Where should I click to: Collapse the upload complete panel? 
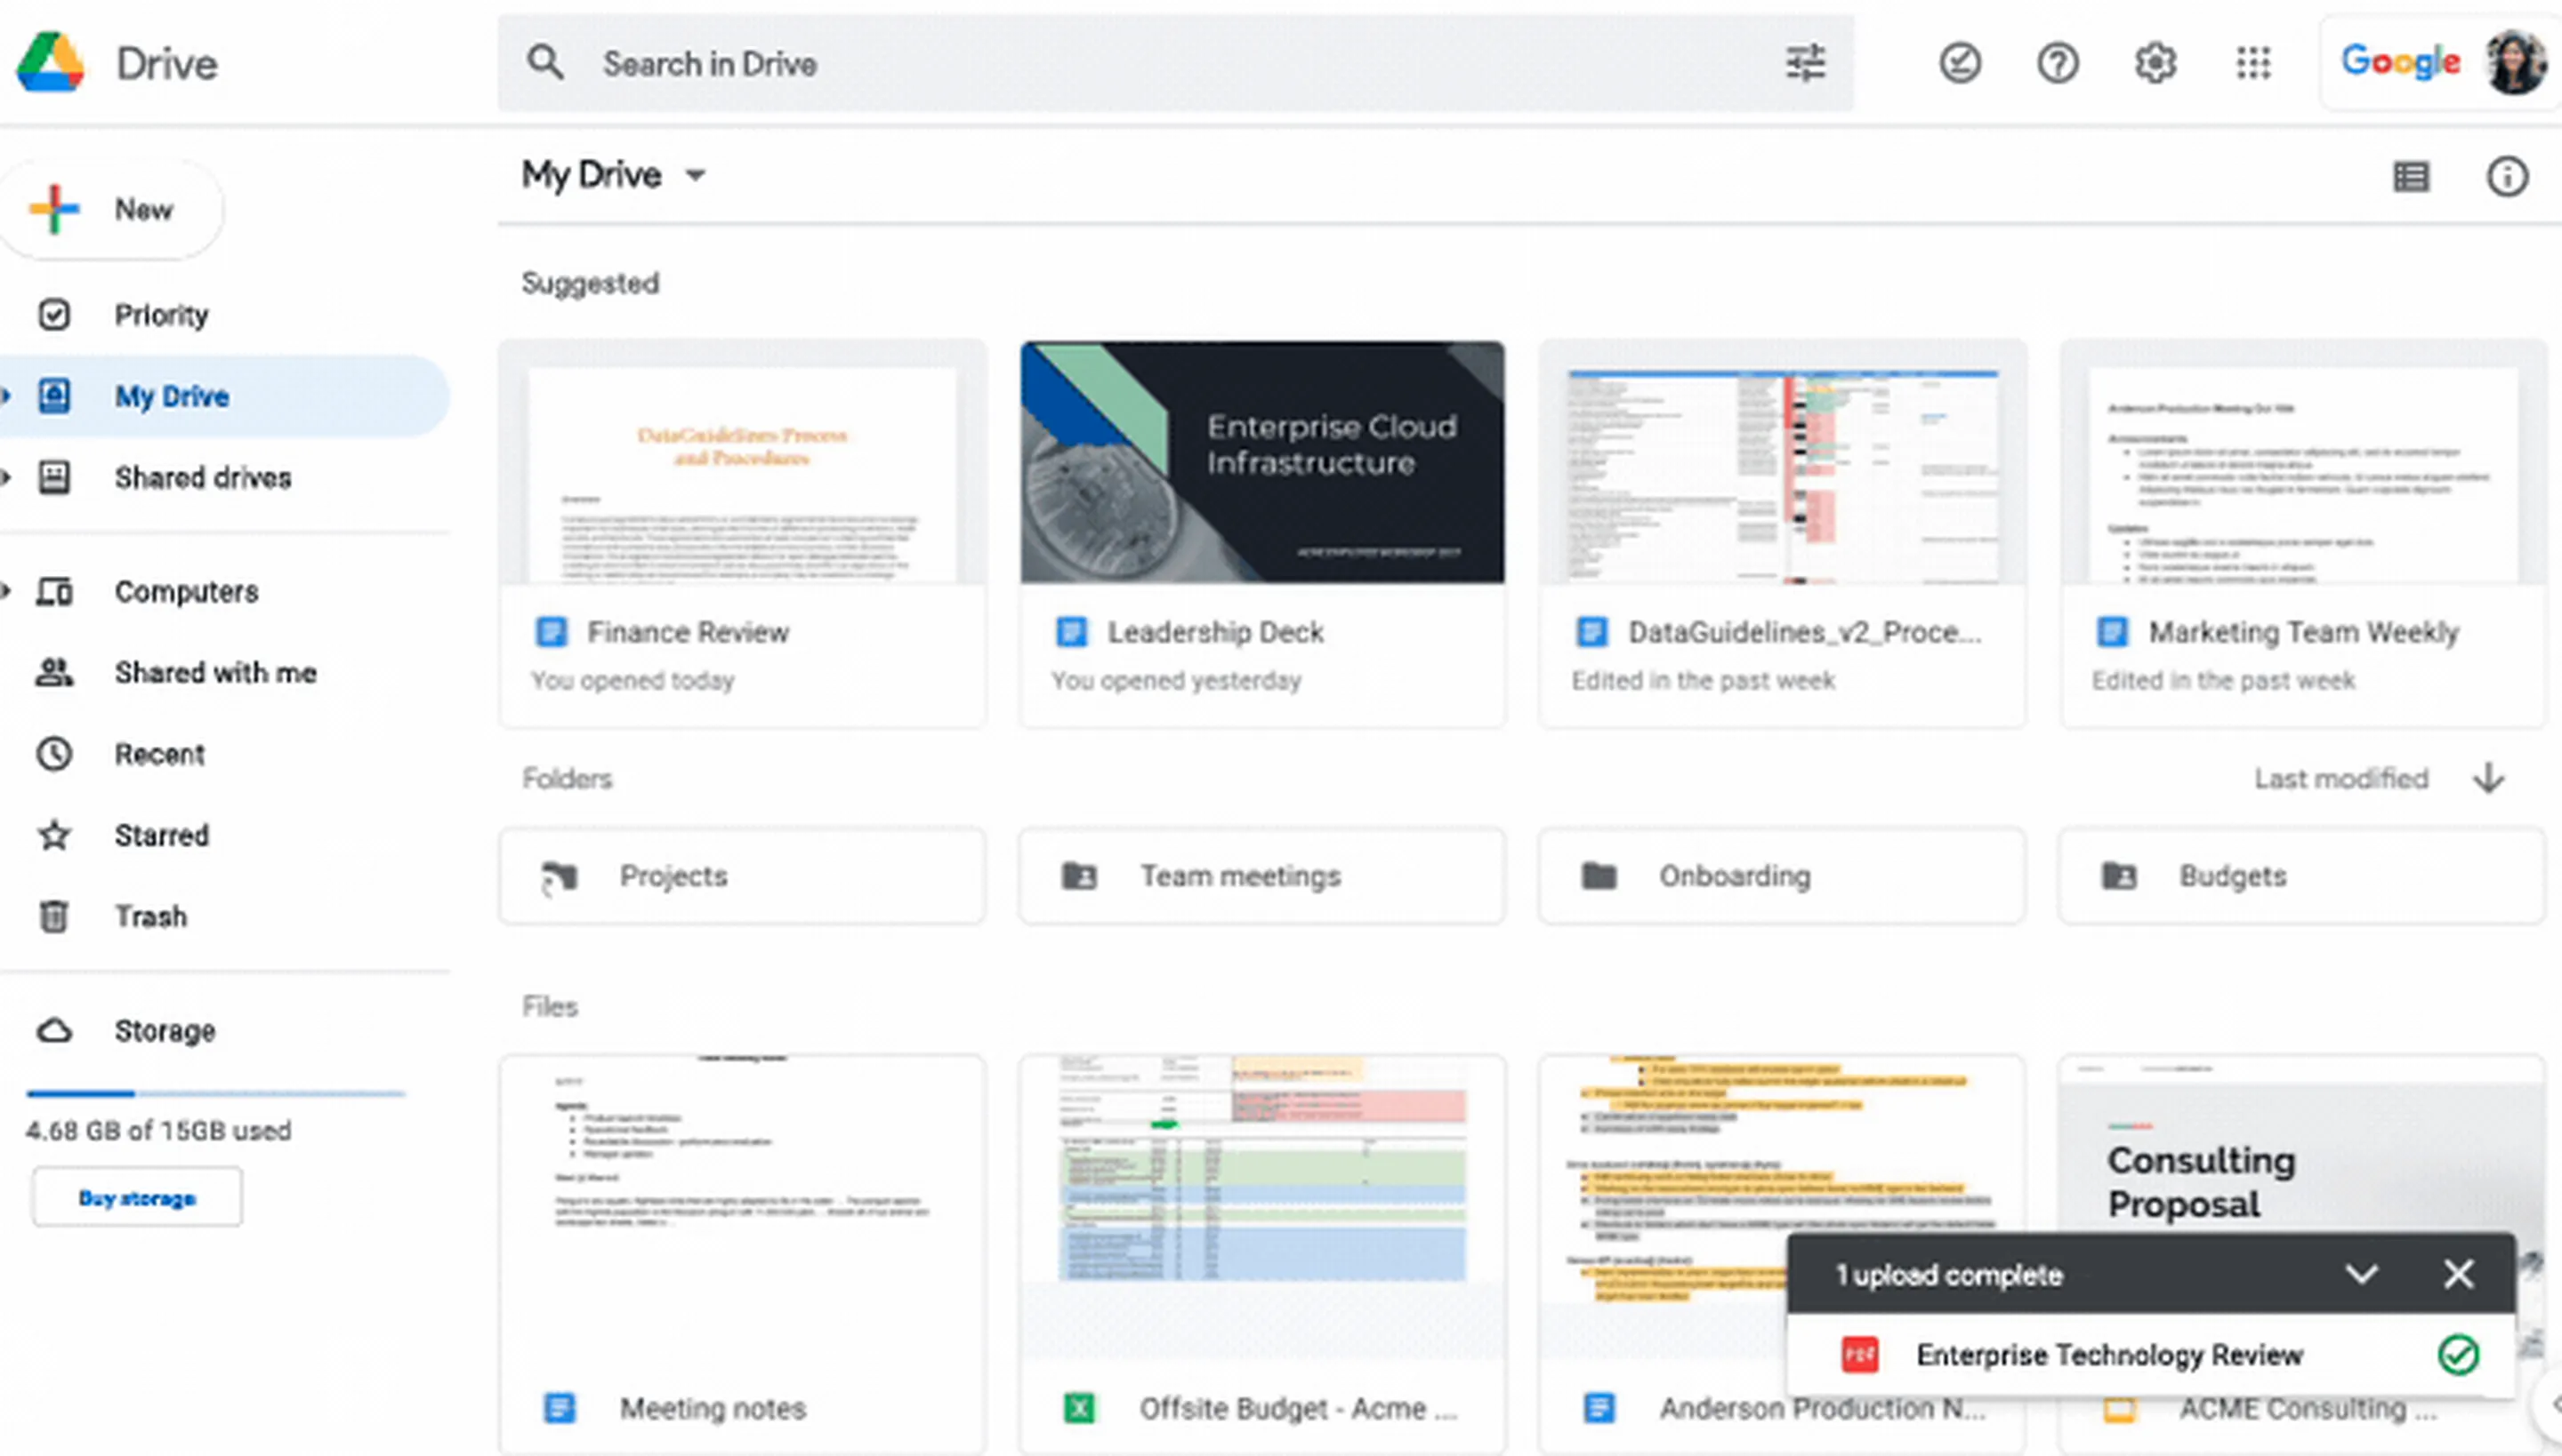[2361, 1274]
